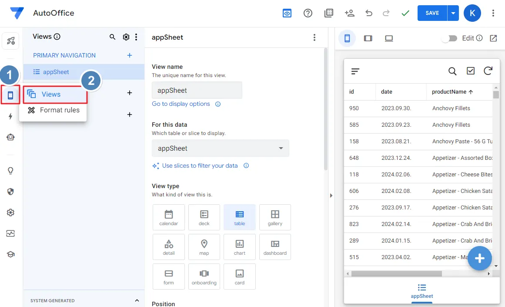The image size is (505, 307).
Task: Choose the calendar view type
Action: (x=168, y=217)
